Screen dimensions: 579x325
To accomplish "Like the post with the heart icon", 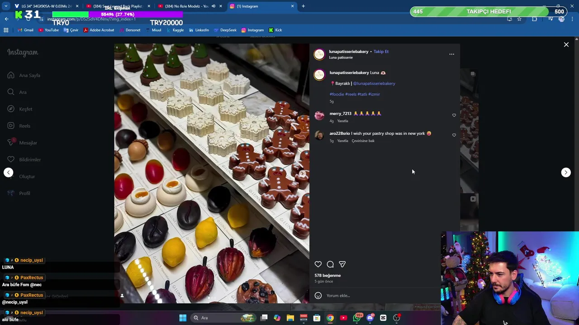I will click(318, 265).
